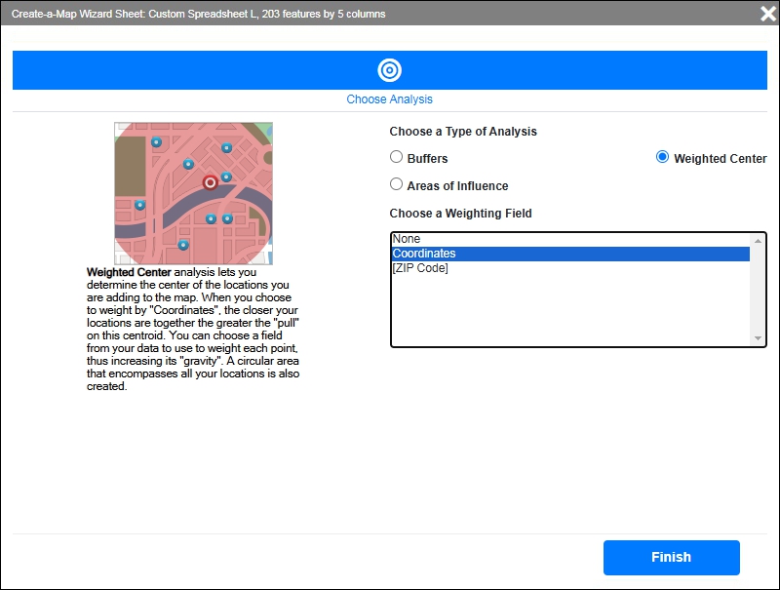Pick Coordinates as the weighting field

tap(424, 254)
